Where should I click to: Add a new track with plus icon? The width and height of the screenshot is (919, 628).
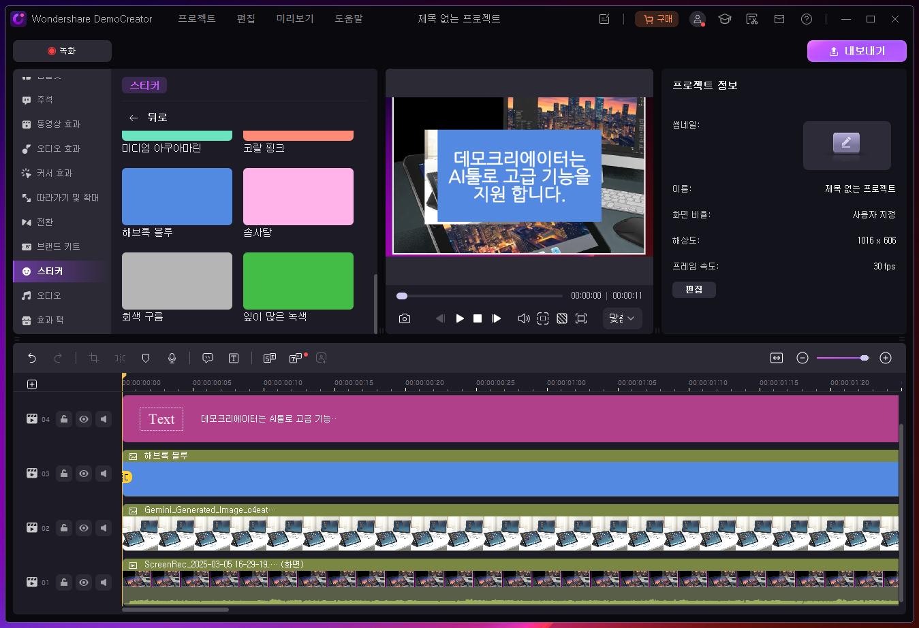pyautogui.click(x=32, y=384)
